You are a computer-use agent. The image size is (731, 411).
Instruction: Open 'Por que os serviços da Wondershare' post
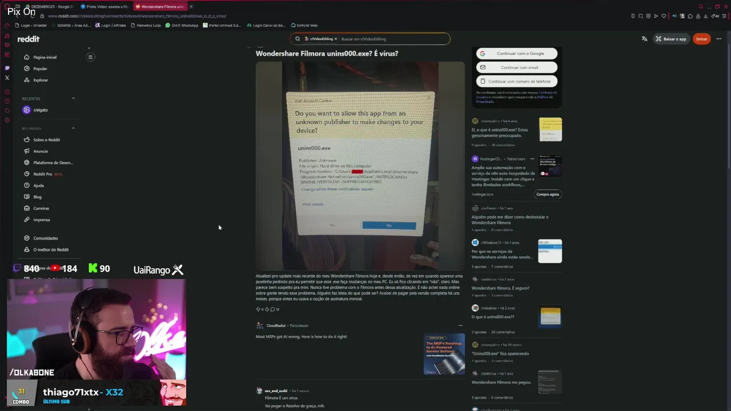pos(503,254)
